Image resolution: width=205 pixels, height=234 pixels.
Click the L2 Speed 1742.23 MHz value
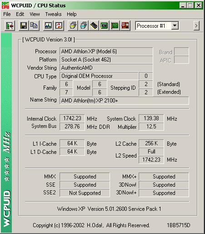click(151, 160)
